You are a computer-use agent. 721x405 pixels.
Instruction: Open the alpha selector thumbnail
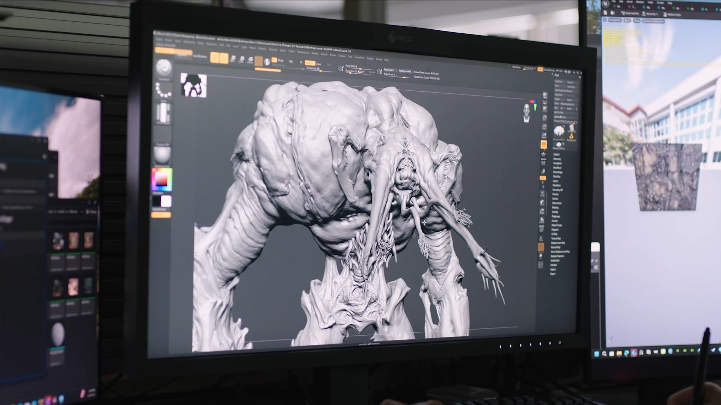point(163,112)
